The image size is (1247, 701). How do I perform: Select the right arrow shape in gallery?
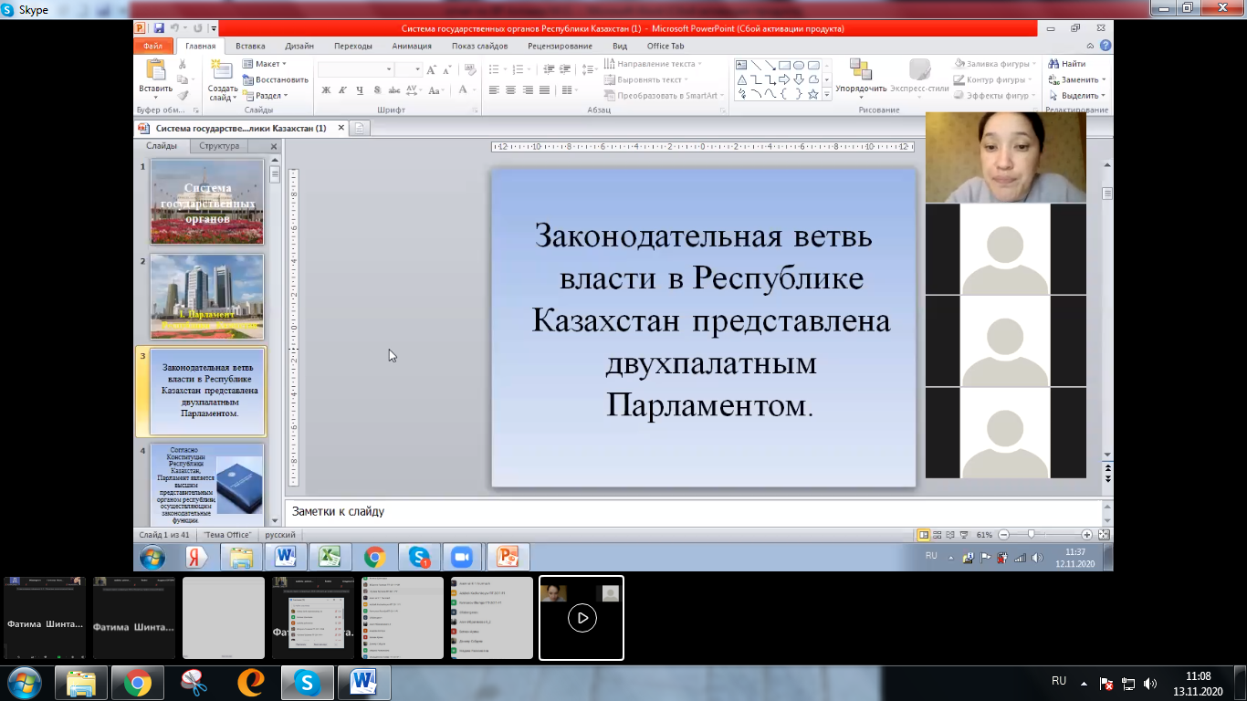[784, 79]
